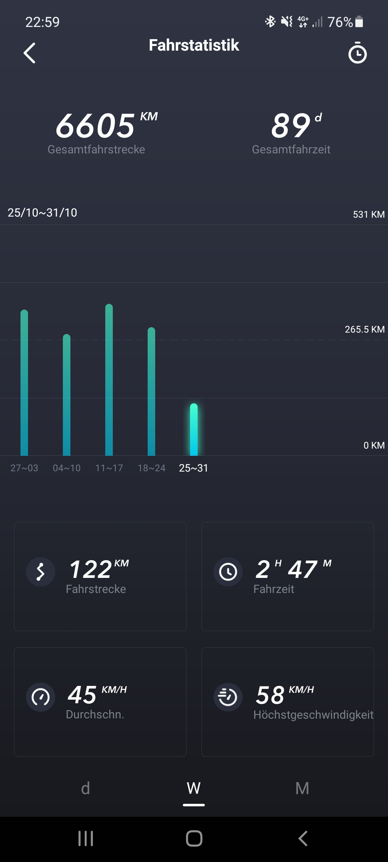Select weekly 'W' tab
The height and width of the screenshot is (862, 388).
tap(194, 788)
